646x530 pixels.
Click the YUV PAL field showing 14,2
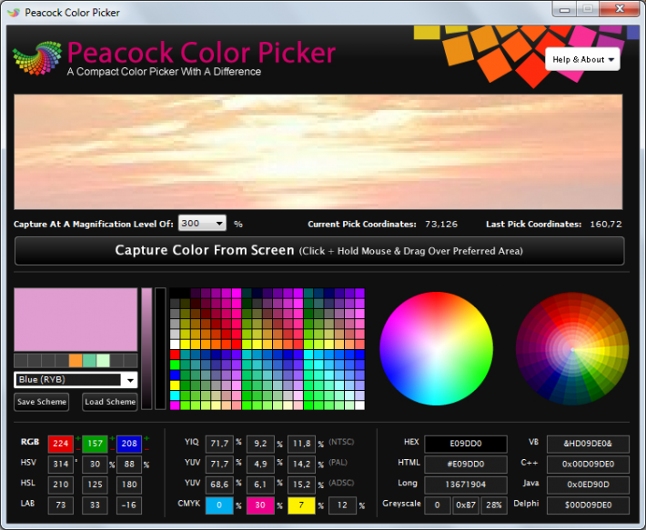point(301,465)
